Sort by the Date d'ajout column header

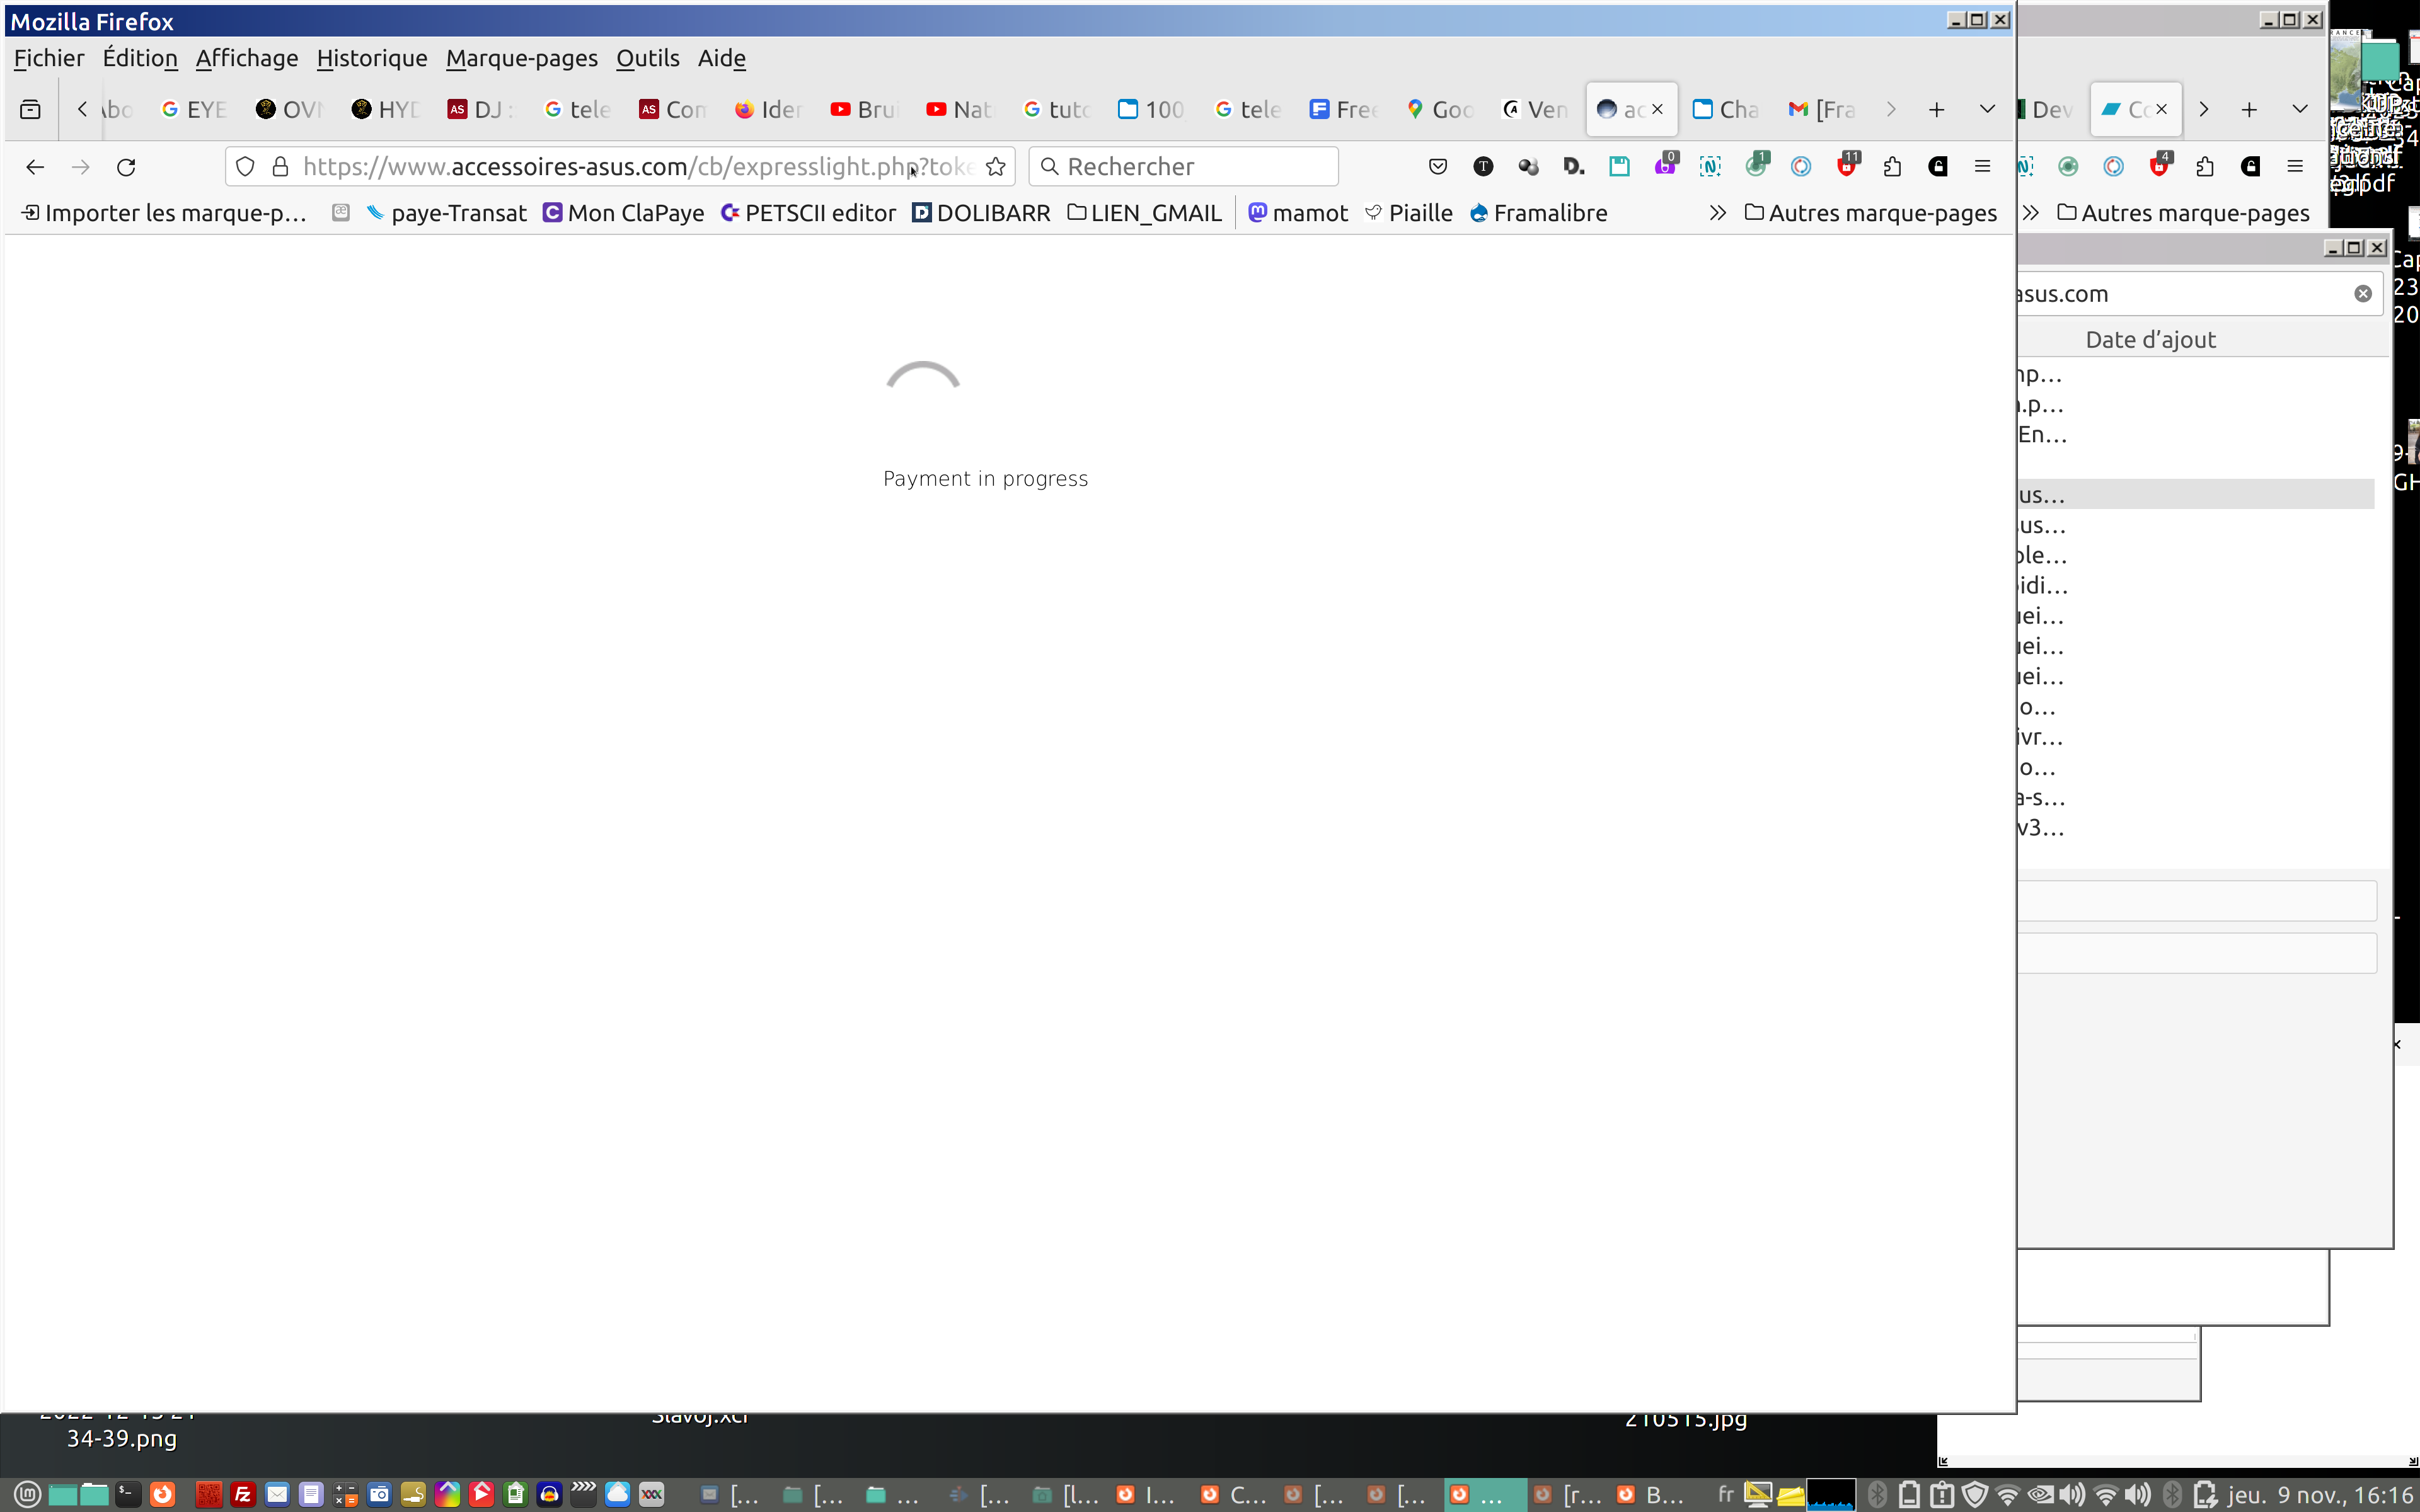[2150, 340]
